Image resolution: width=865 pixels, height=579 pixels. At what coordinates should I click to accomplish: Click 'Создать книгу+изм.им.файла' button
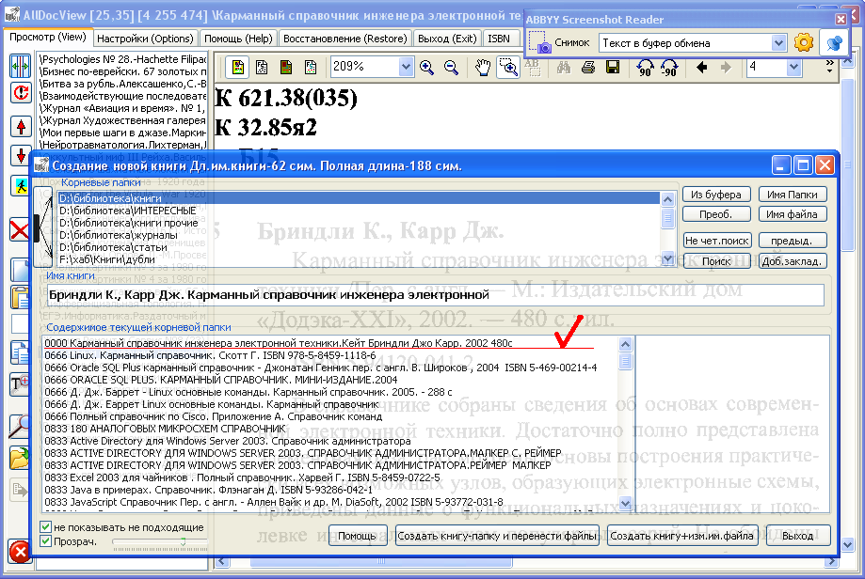coord(681,536)
